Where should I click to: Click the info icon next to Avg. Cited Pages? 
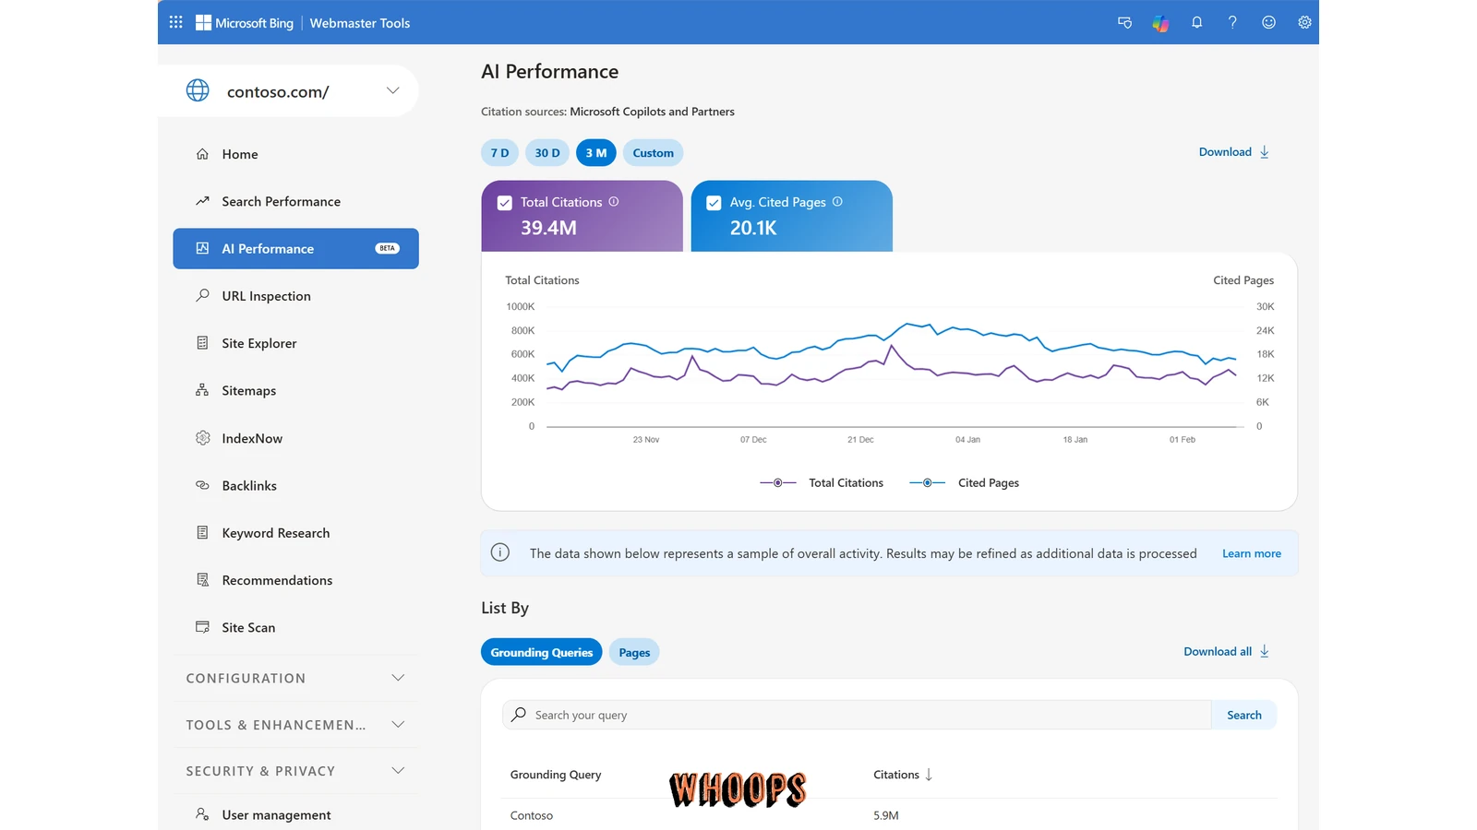tap(837, 201)
